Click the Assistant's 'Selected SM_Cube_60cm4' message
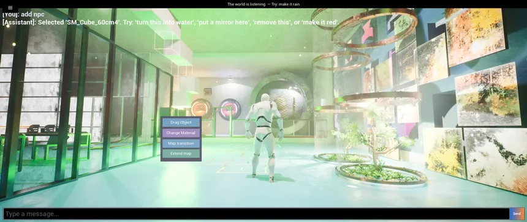Screen dimensions: 527x222 click(171, 23)
